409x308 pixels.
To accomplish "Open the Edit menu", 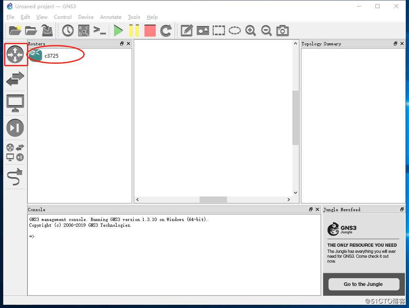I will click(25, 17).
